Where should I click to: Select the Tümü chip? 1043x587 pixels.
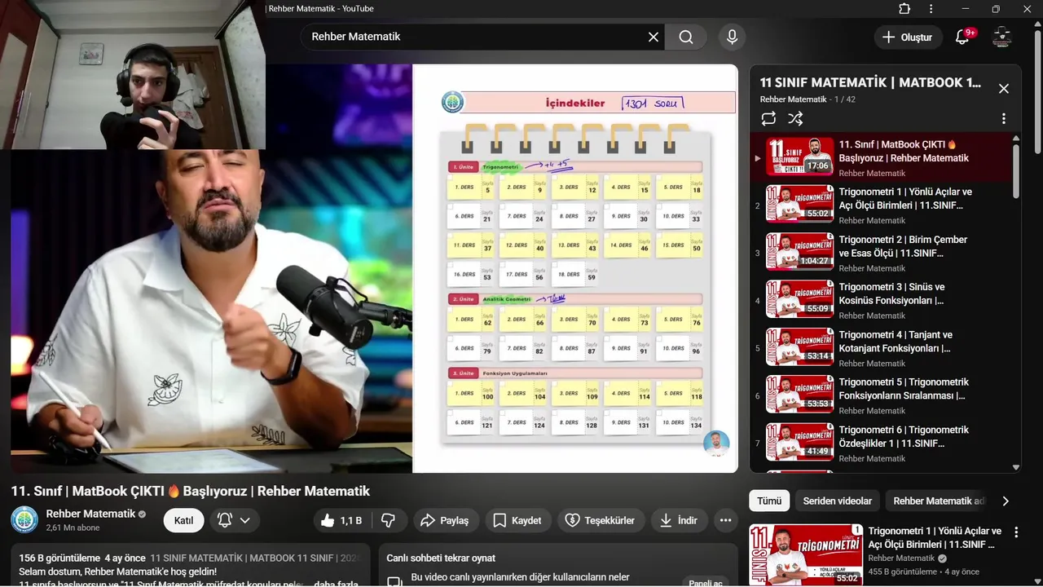pos(769,501)
